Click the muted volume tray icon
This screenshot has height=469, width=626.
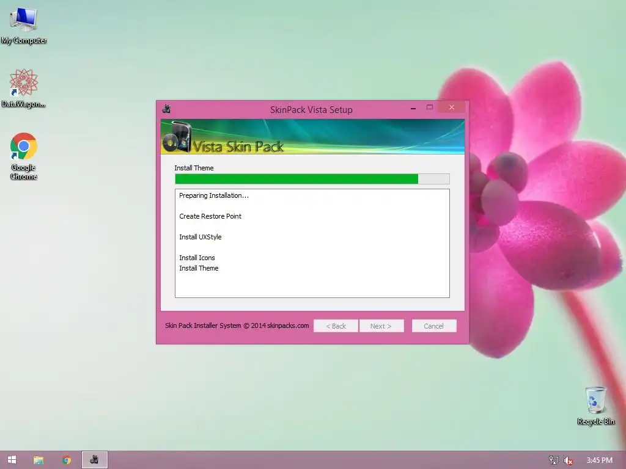click(569, 460)
